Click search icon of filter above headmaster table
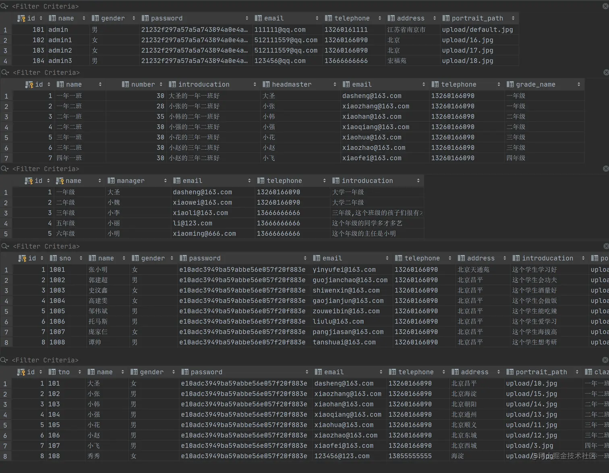The image size is (609, 473). [x=5, y=72]
